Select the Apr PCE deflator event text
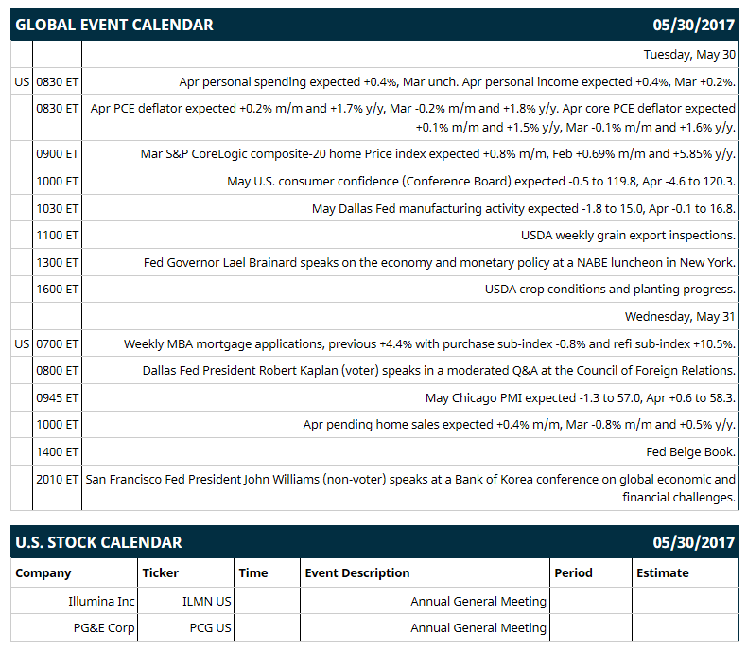Screen dimensions: 747x651 (412, 117)
